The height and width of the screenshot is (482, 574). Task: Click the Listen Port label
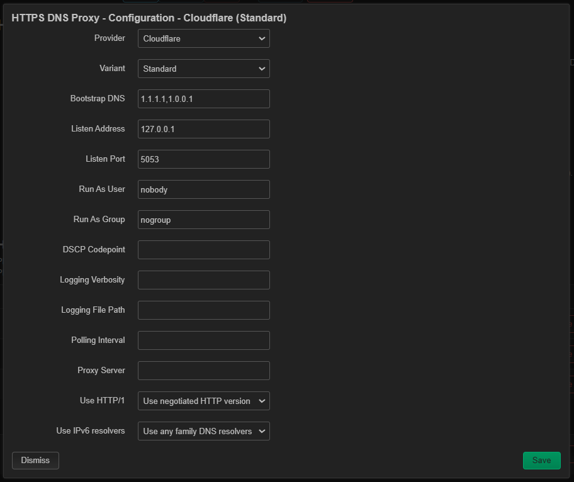click(105, 159)
